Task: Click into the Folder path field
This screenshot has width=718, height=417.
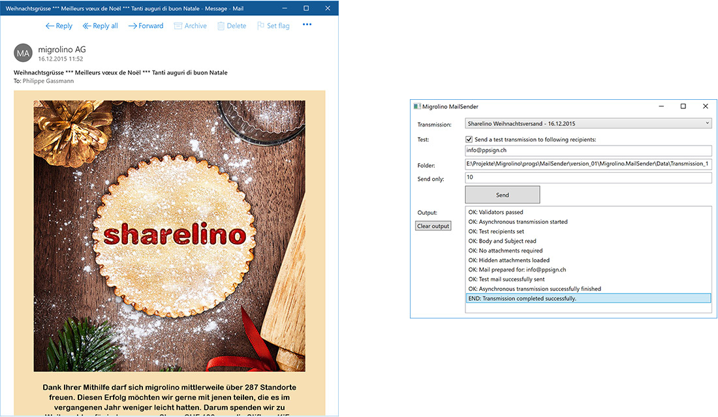Action: point(588,164)
